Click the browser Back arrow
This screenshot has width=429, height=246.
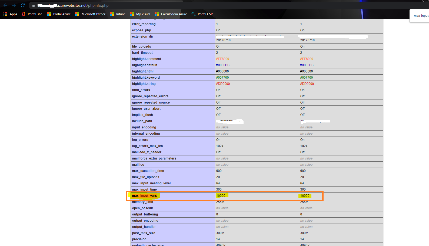[5, 5]
